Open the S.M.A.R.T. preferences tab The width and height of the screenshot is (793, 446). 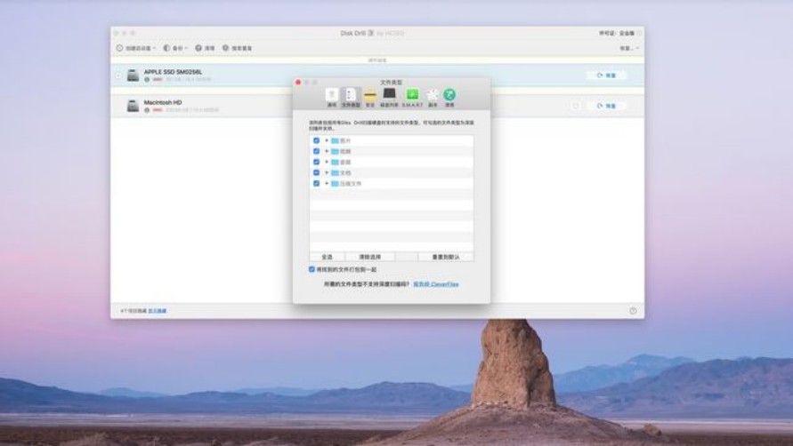point(412,98)
